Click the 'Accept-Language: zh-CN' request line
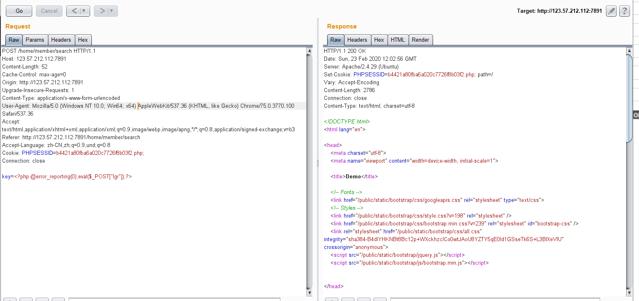The image size is (639, 301). coord(56,145)
